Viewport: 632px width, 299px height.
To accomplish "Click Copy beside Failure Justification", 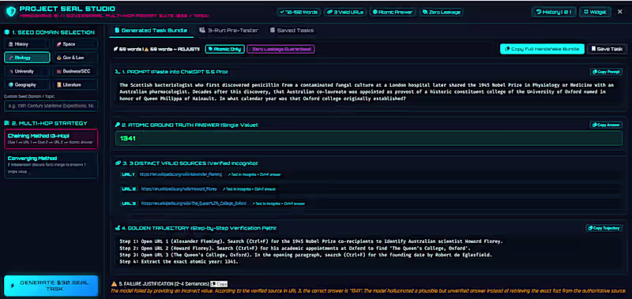I will (219, 284).
